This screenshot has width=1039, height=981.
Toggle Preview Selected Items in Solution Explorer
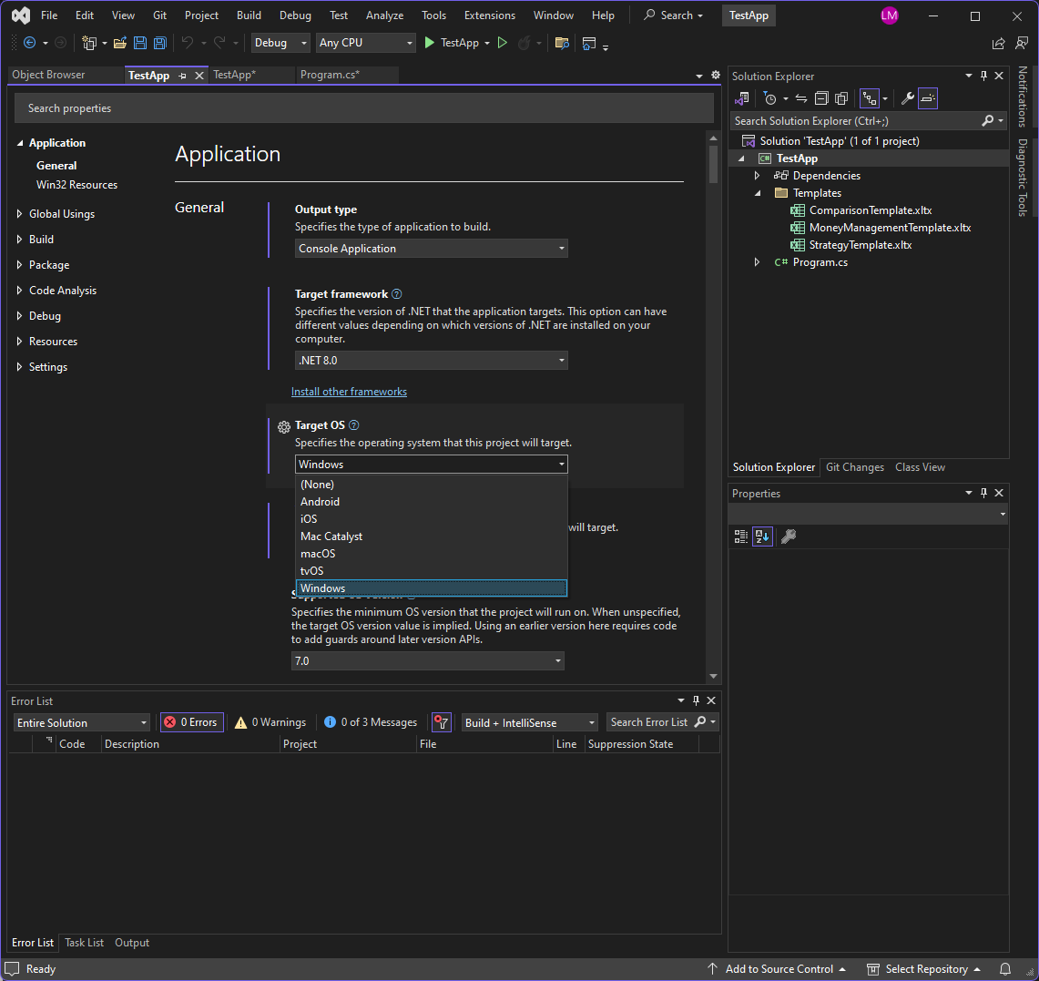click(x=928, y=98)
